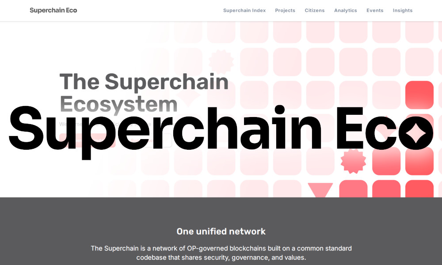Click the "One unified network" heading
The height and width of the screenshot is (265, 442).
[221, 231]
